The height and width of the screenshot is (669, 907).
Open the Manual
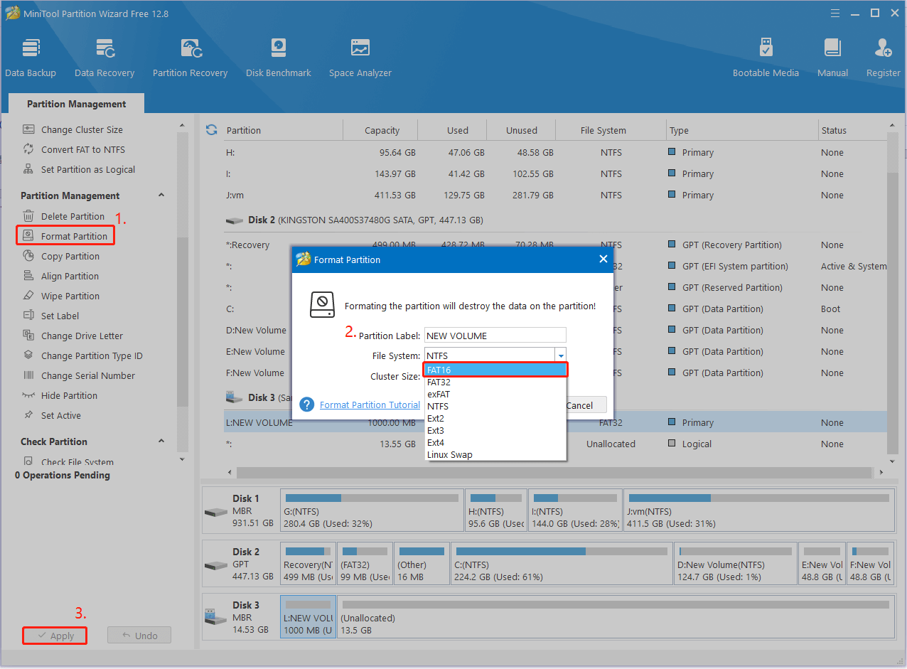[832, 58]
